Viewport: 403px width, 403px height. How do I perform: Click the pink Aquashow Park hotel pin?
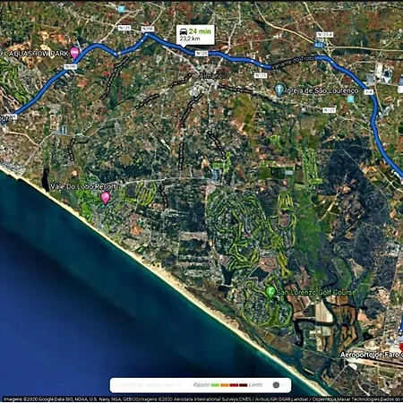(74, 53)
